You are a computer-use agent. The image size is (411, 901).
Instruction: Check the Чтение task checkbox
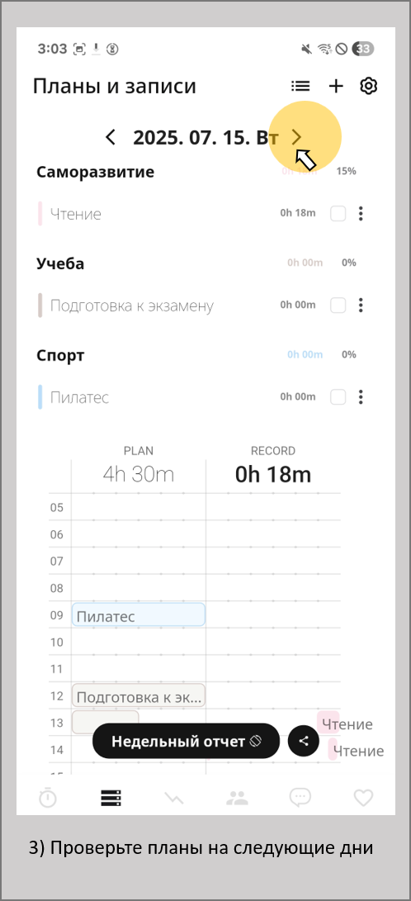pyautogui.click(x=338, y=214)
